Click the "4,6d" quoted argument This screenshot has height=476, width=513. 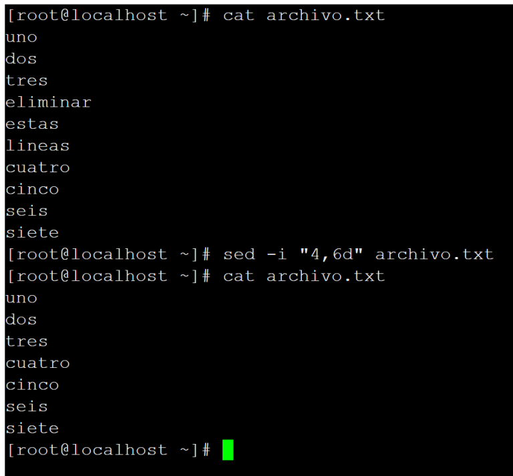coord(331,254)
